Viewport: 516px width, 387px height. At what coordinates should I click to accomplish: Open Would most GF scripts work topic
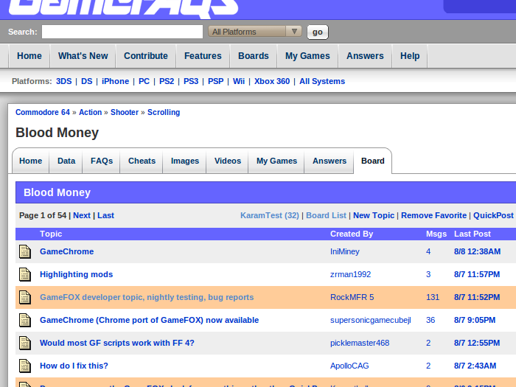click(117, 344)
